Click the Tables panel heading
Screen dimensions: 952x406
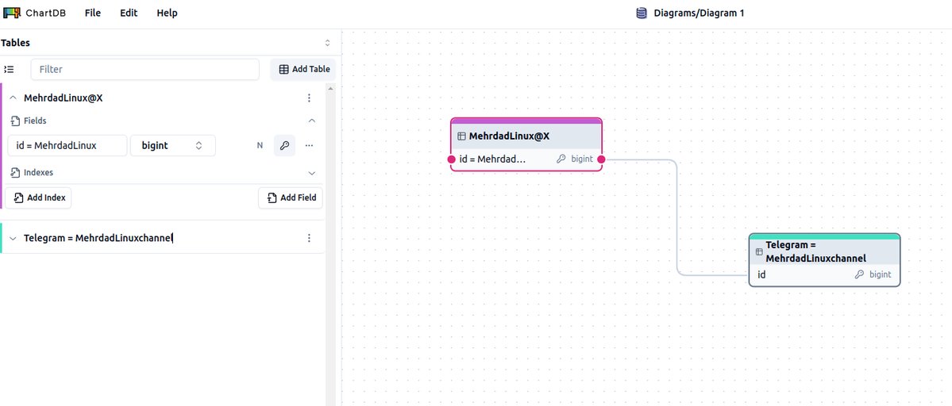click(x=15, y=43)
